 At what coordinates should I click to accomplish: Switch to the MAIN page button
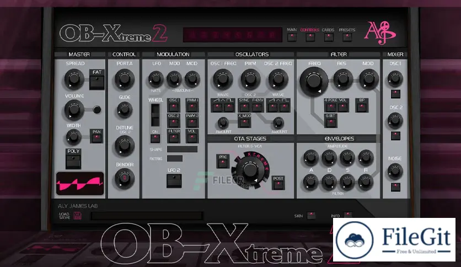[x=292, y=38]
